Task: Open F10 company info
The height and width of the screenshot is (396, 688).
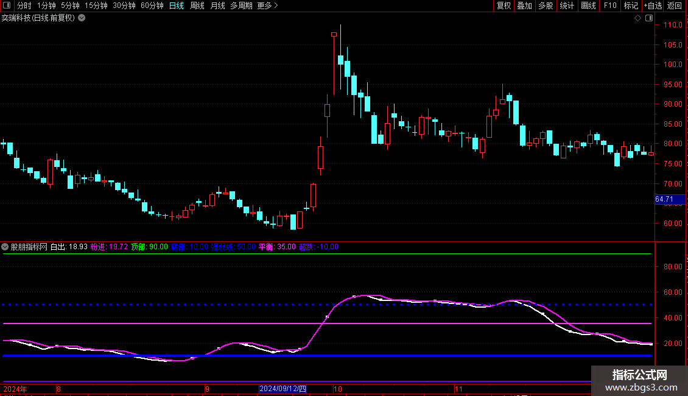Action: tap(610, 5)
